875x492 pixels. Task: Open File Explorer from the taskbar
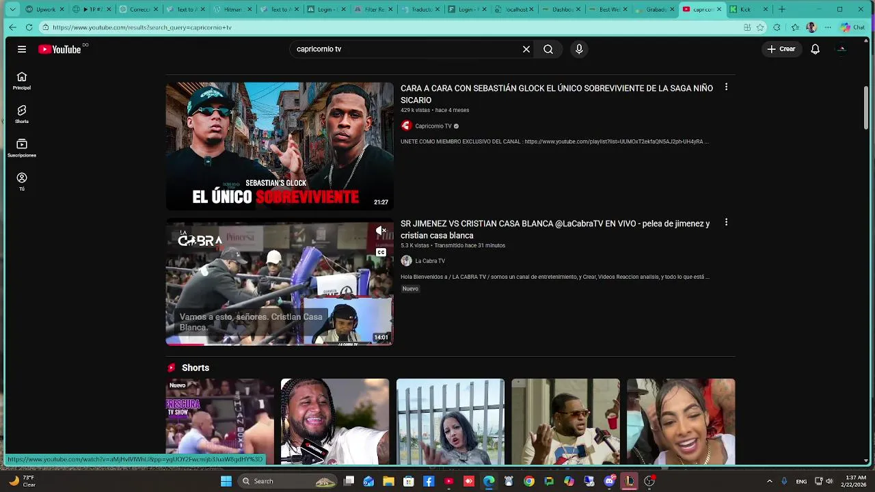(388, 481)
